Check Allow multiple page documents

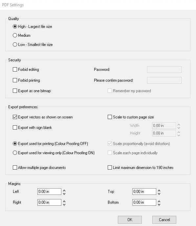[x=15, y=168]
